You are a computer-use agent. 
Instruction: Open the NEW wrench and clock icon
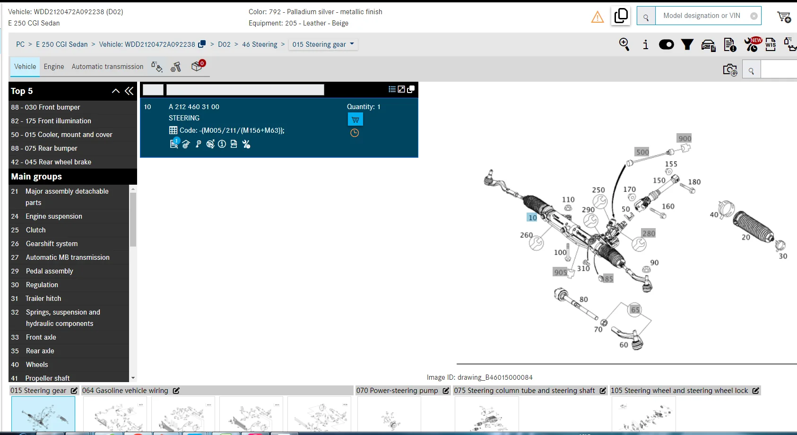pos(752,44)
